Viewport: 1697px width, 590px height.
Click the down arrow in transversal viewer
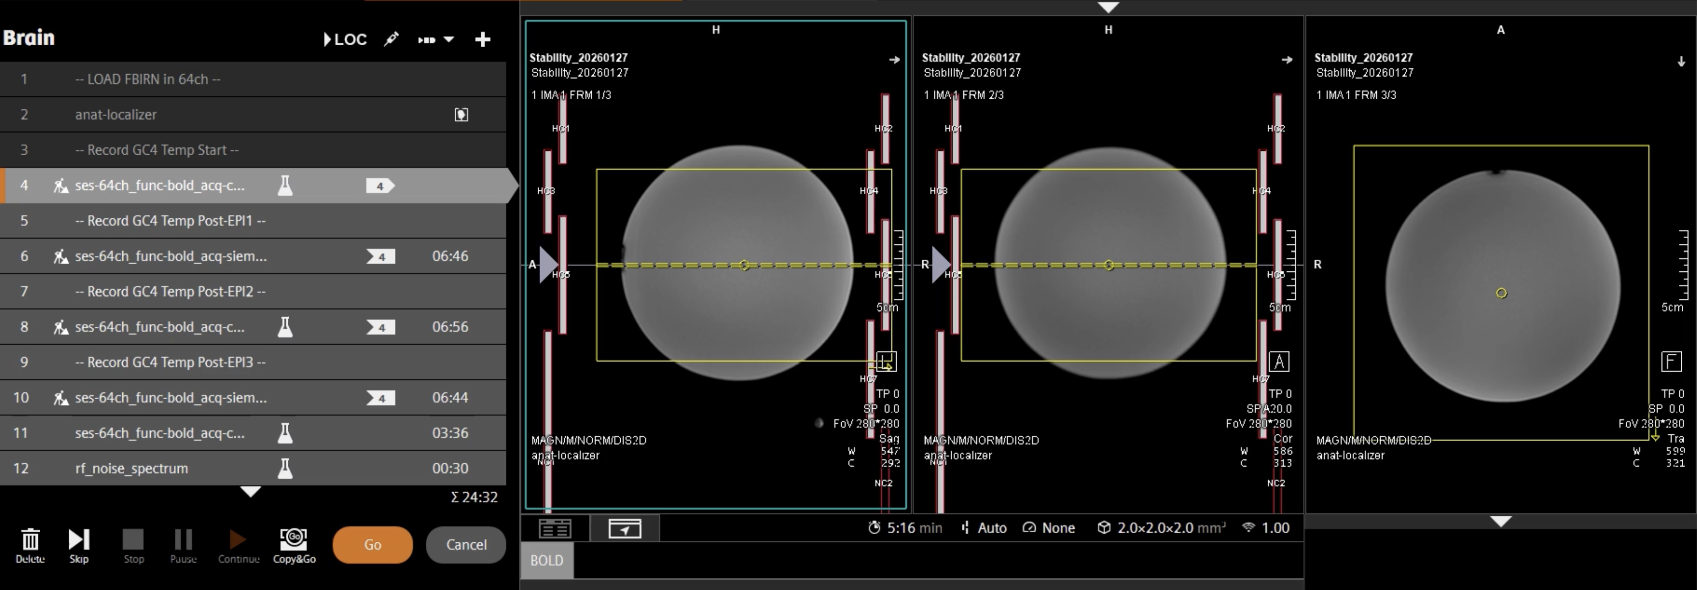(1681, 61)
